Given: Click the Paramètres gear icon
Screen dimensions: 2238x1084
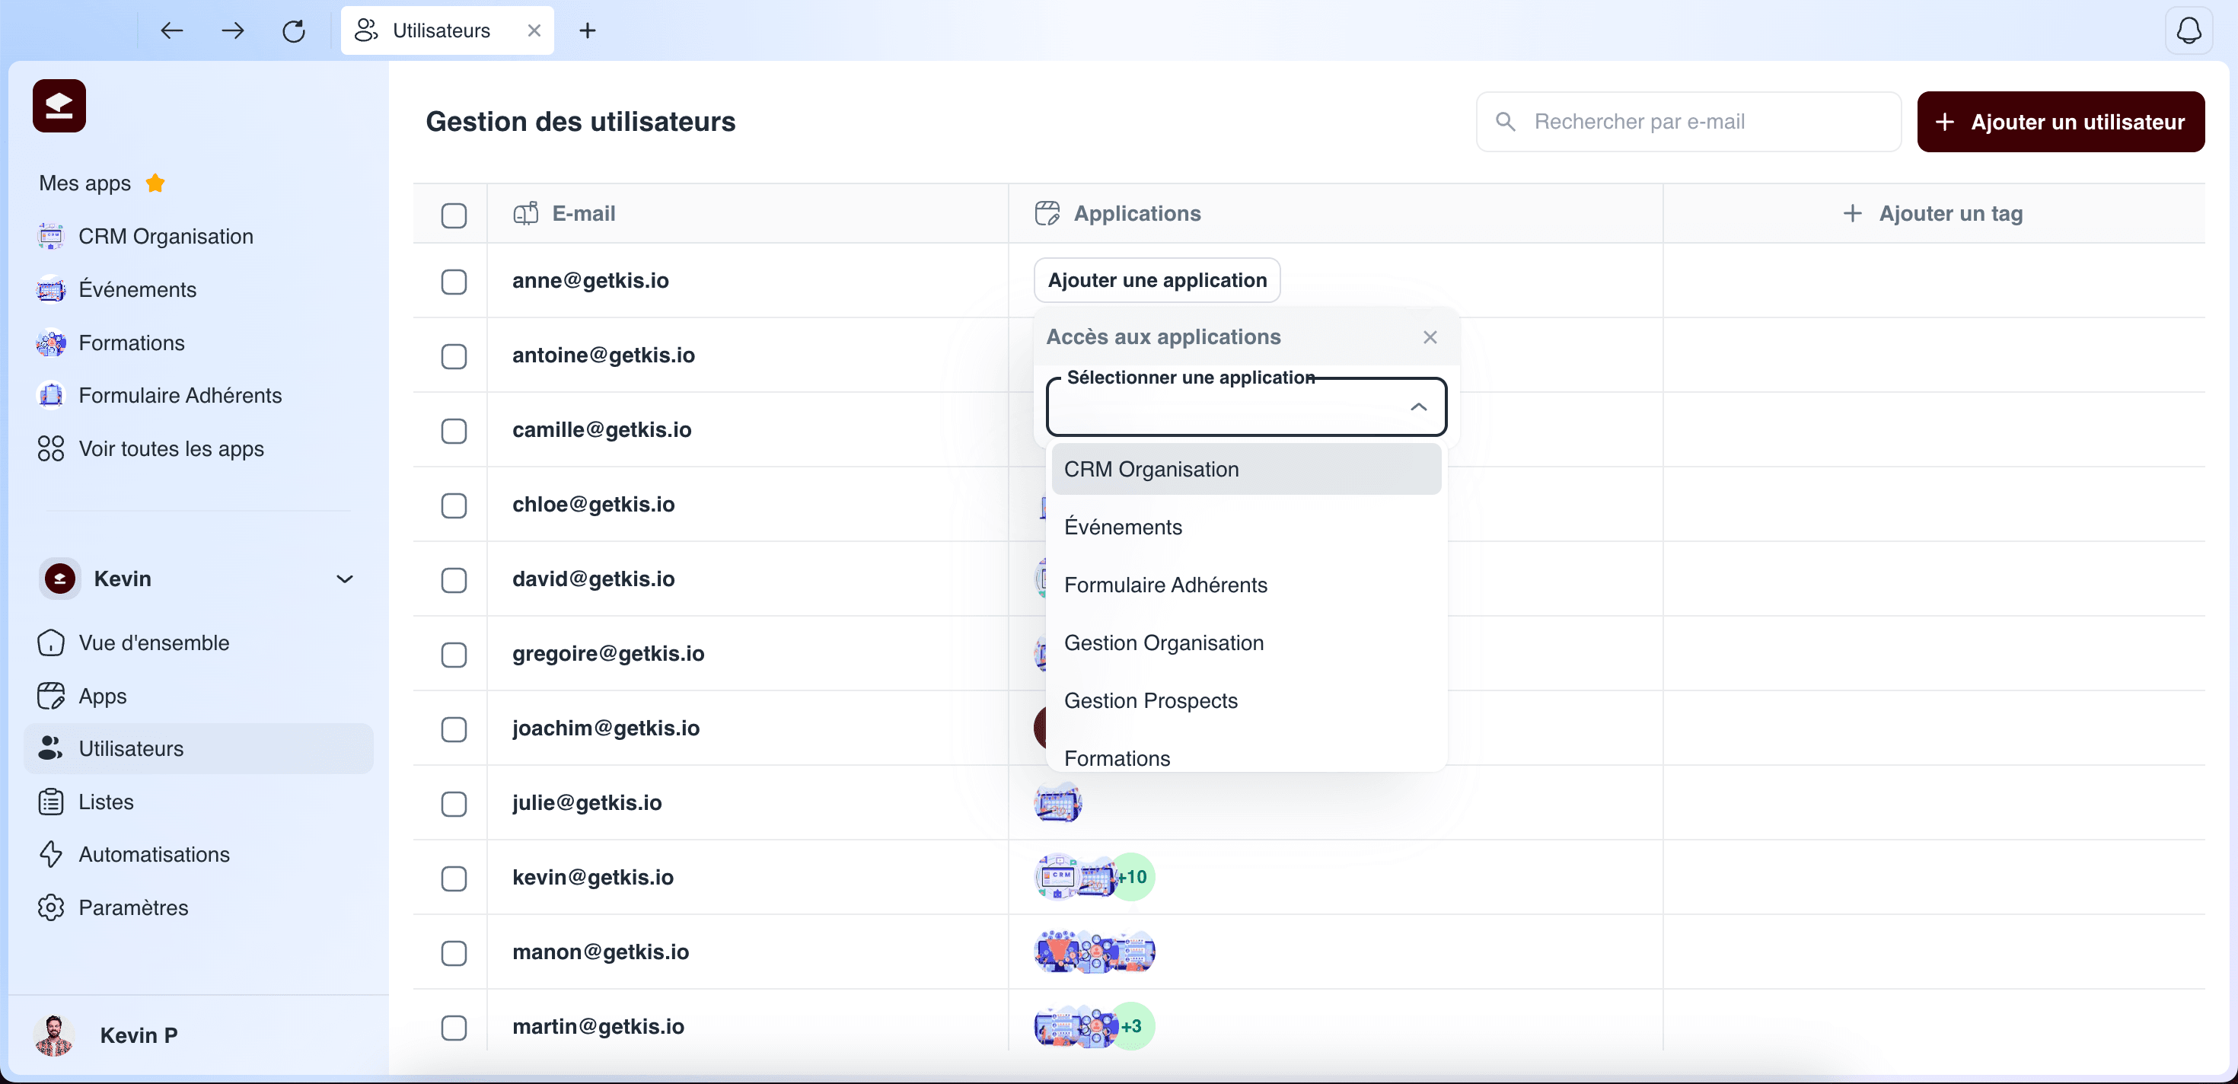Looking at the screenshot, I should click(x=50, y=907).
